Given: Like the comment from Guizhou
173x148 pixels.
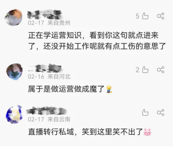Looking at the screenshot, I should click(x=145, y=16).
